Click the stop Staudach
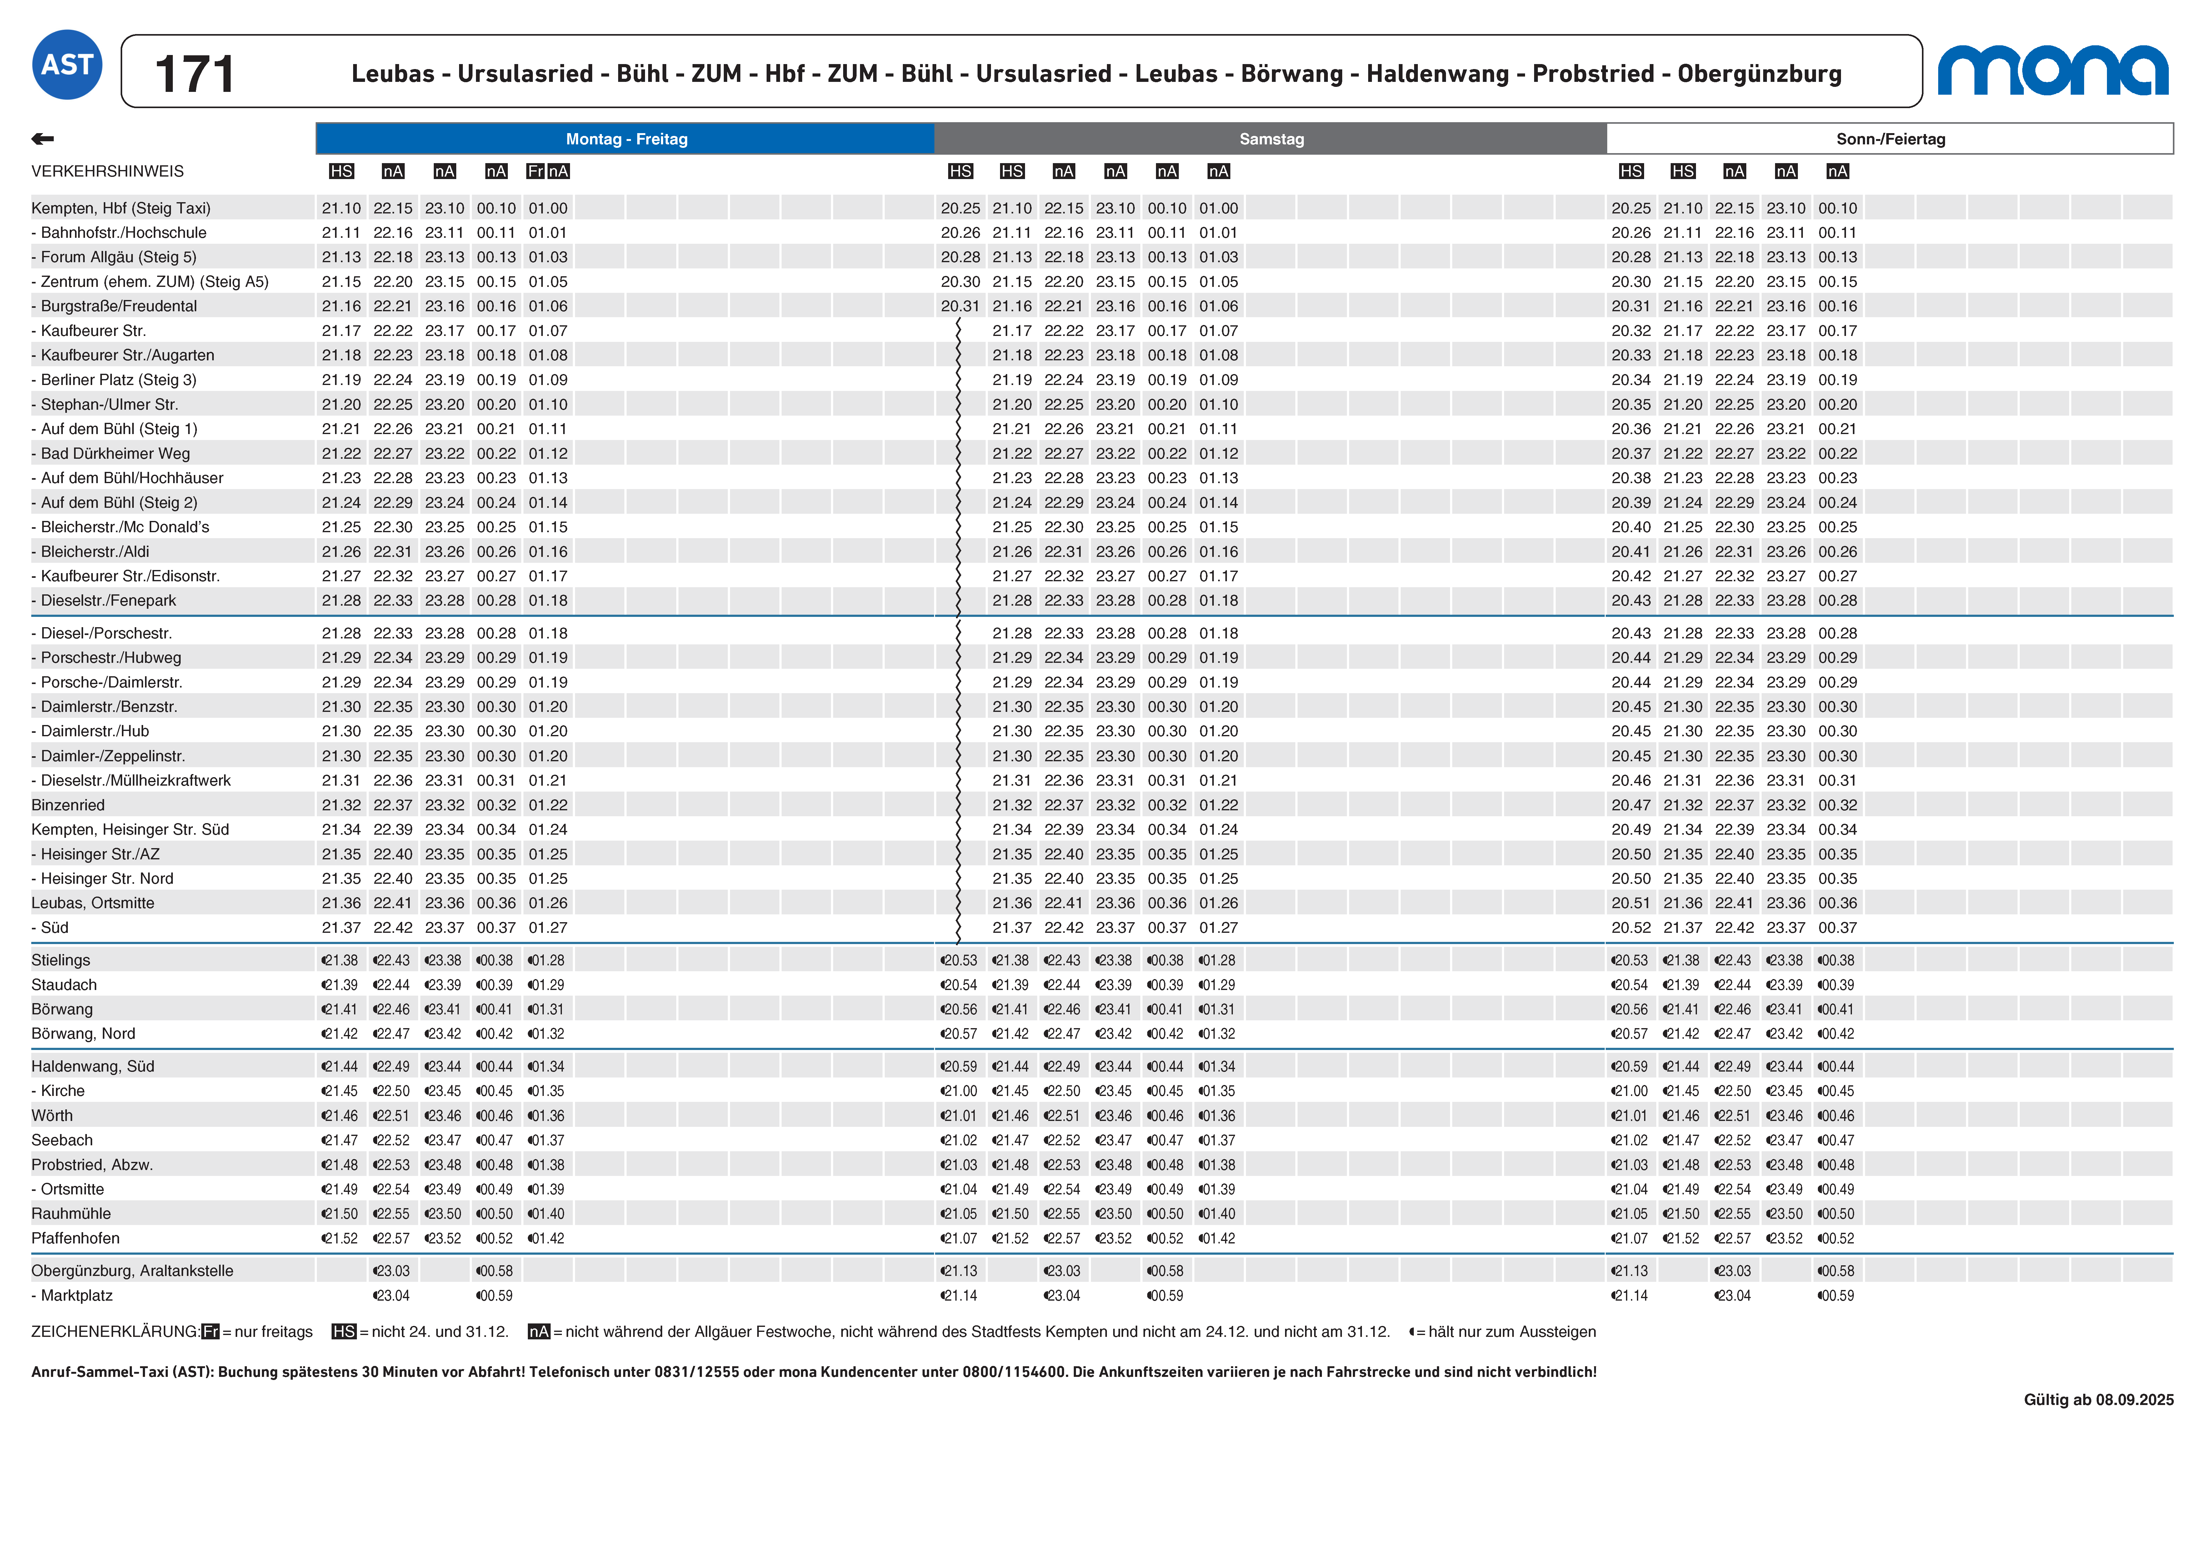Viewport: 2206px width, 1560px height. click(x=64, y=985)
